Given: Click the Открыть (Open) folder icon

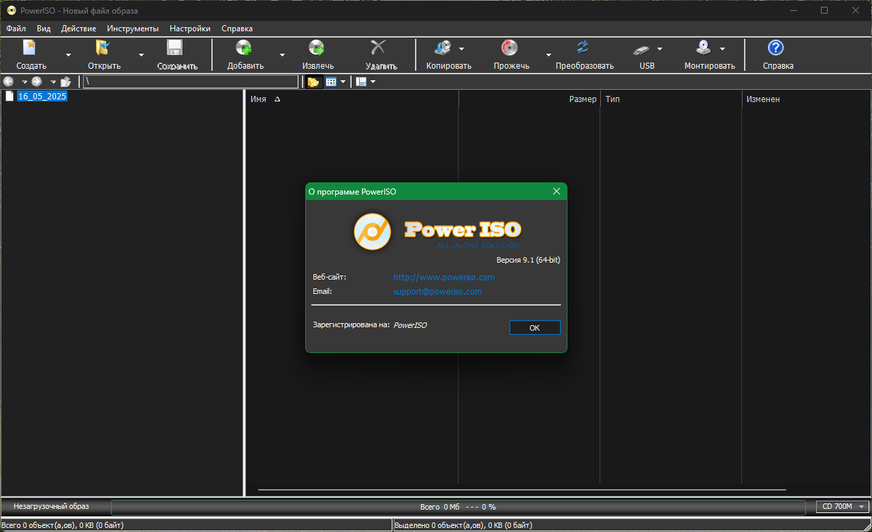Looking at the screenshot, I should (103, 48).
